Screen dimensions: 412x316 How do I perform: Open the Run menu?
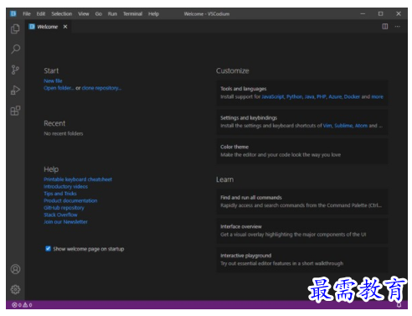tap(112, 13)
